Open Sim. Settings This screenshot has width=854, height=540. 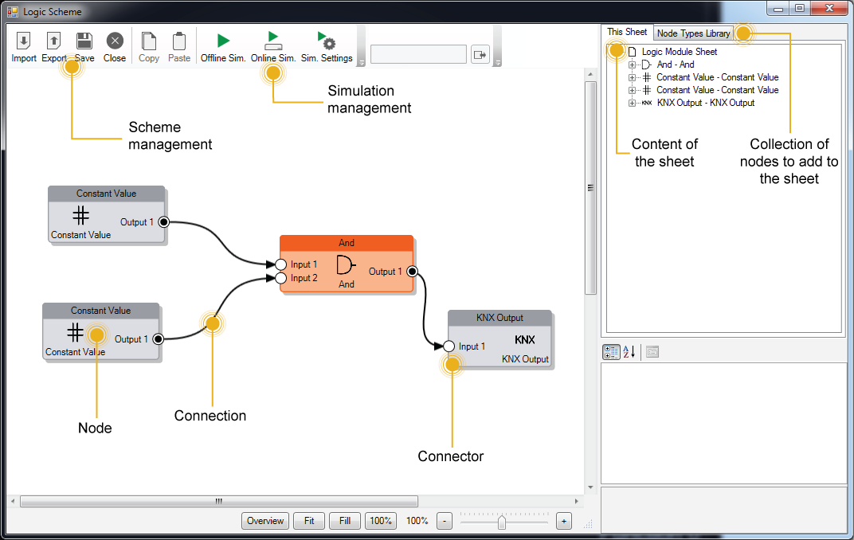(327, 47)
